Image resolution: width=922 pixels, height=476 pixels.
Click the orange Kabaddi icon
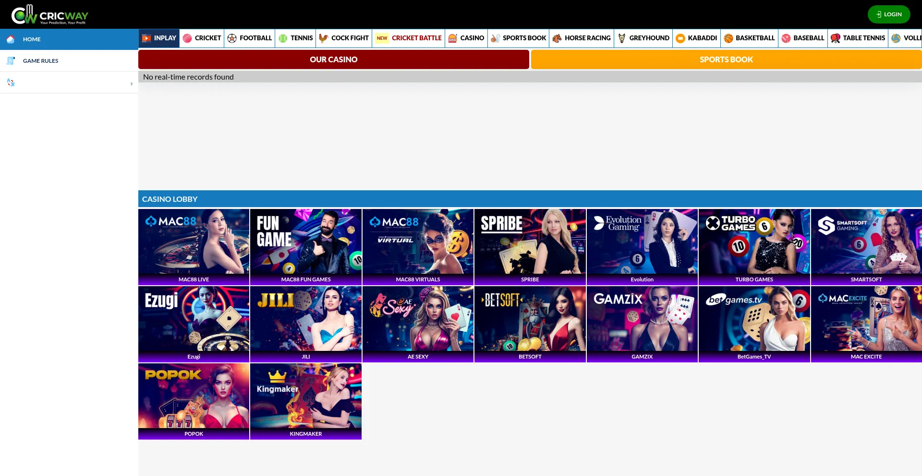pos(680,38)
